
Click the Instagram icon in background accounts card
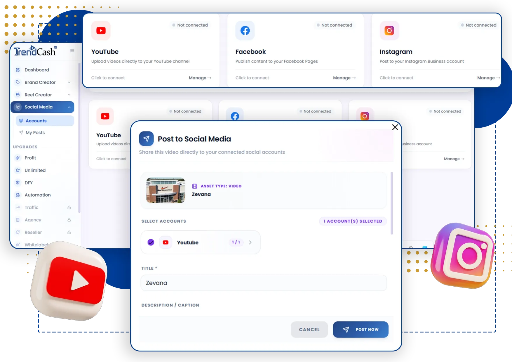365,115
